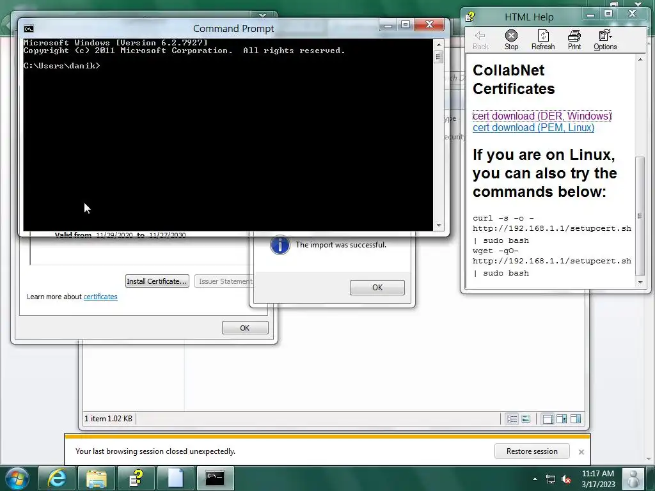Click the information icon in import dialog

(280, 245)
